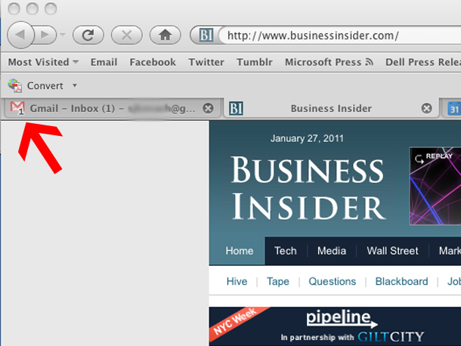461x346 pixels.
Task: Open the Most Visited bookmarks dropdown
Action: click(43, 62)
